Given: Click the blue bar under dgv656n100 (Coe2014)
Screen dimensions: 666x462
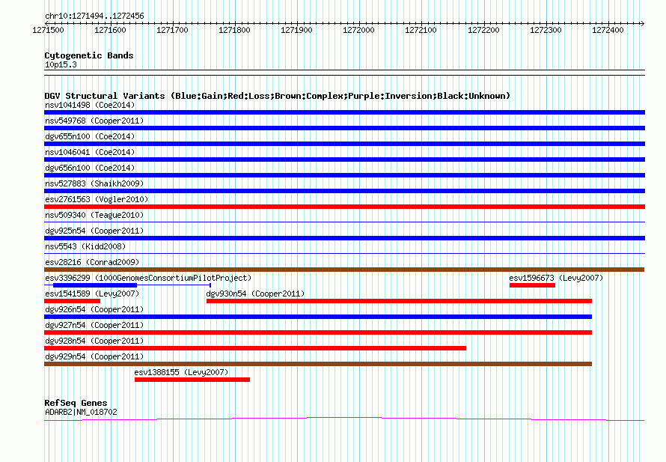Looking at the screenshot, I should (x=344, y=175).
